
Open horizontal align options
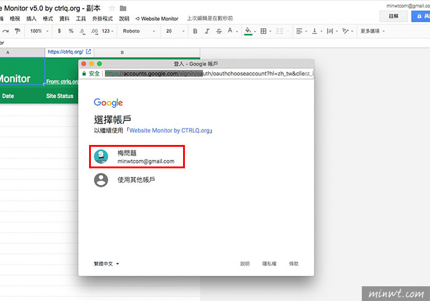(299, 31)
